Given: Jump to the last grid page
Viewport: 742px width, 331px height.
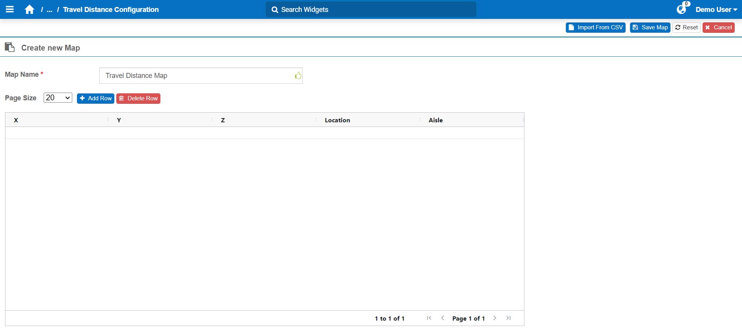Looking at the screenshot, I should (509, 318).
